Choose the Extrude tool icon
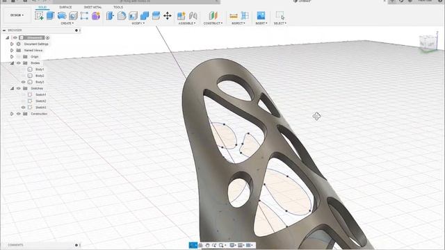 tap(51, 15)
